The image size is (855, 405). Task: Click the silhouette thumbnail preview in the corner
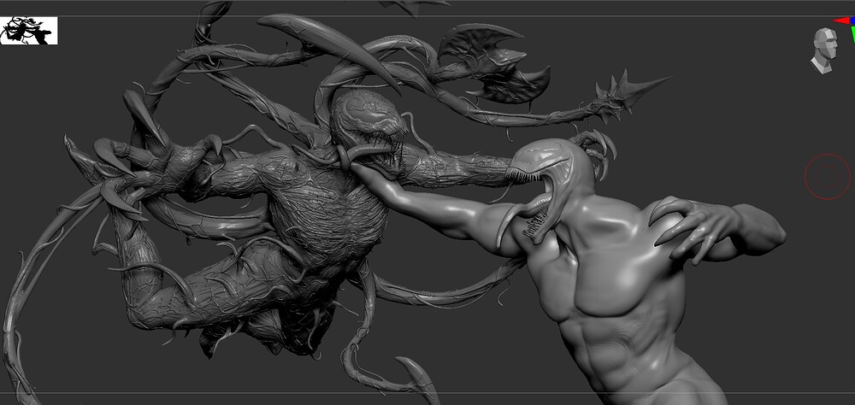(28, 31)
